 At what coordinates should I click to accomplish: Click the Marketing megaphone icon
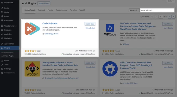click(2, 38)
